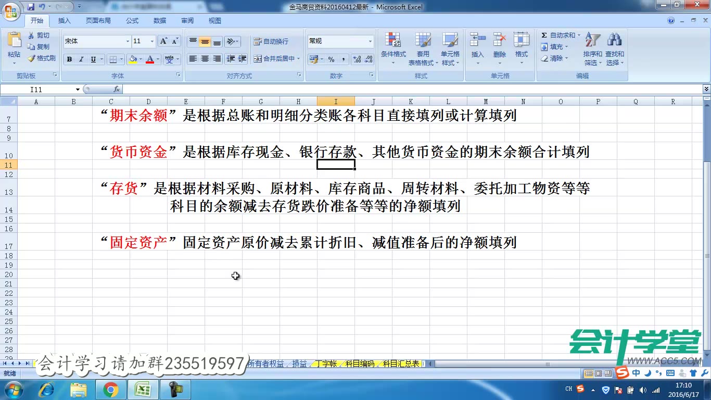Open Sort and Filter (排序和筛选)
This screenshot has height=400, width=711.
coord(592,47)
